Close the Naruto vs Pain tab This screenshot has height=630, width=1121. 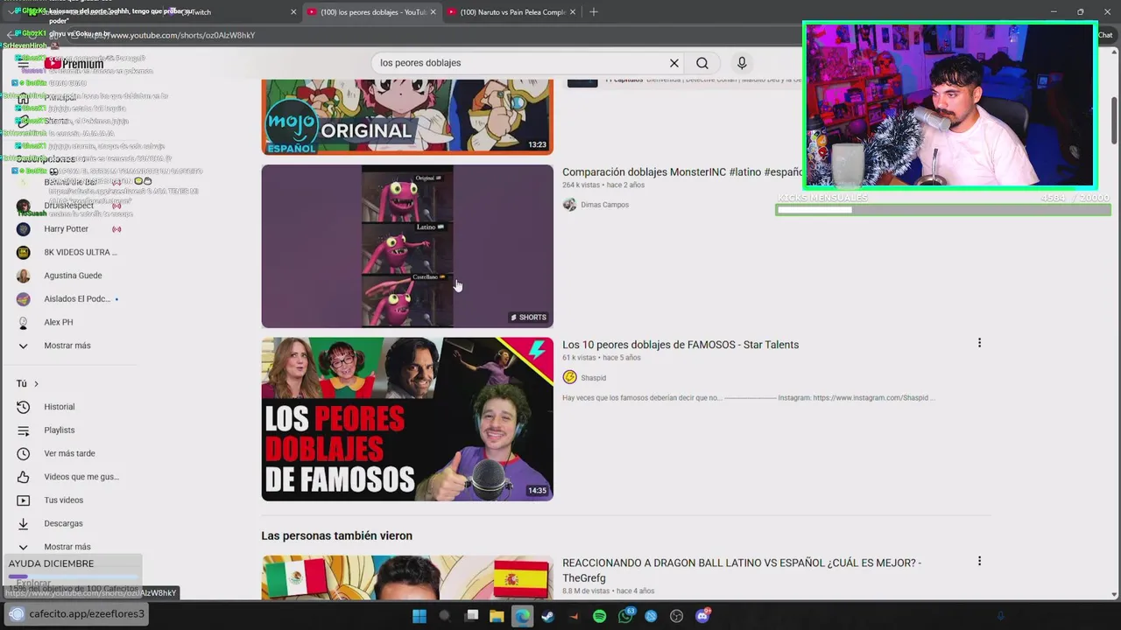(x=573, y=12)
